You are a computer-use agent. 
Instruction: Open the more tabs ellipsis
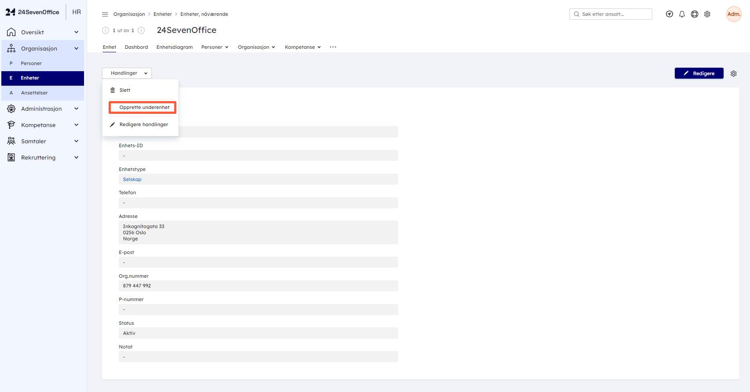tap(333, 47)
